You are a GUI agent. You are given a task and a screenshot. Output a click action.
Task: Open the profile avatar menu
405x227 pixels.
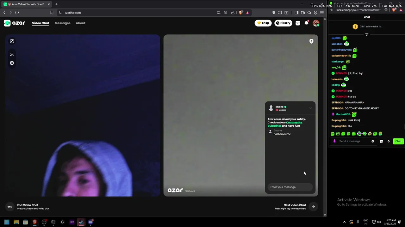(316, 23)
